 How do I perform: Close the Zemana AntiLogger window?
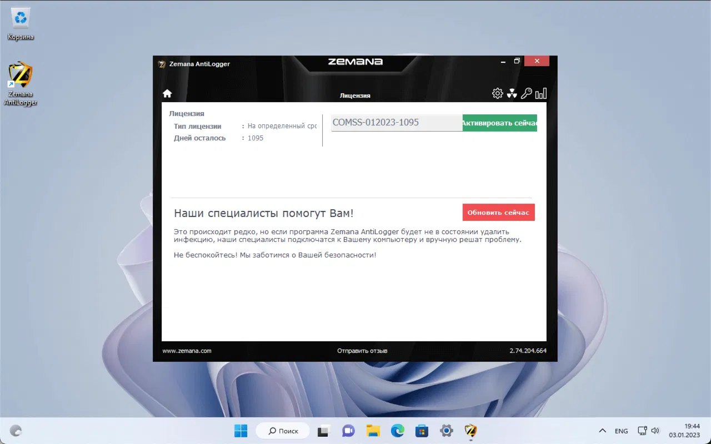pyautogui.click(x=537, y=61)
